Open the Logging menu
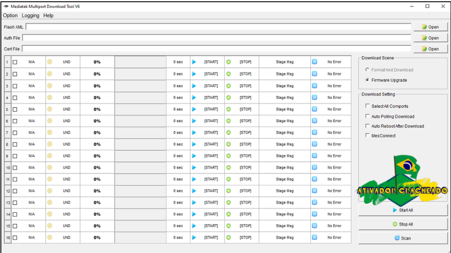451x253 pixels. tap(30, 15)
